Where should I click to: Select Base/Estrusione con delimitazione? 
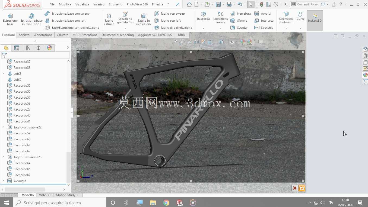click(x=72, y=28)
